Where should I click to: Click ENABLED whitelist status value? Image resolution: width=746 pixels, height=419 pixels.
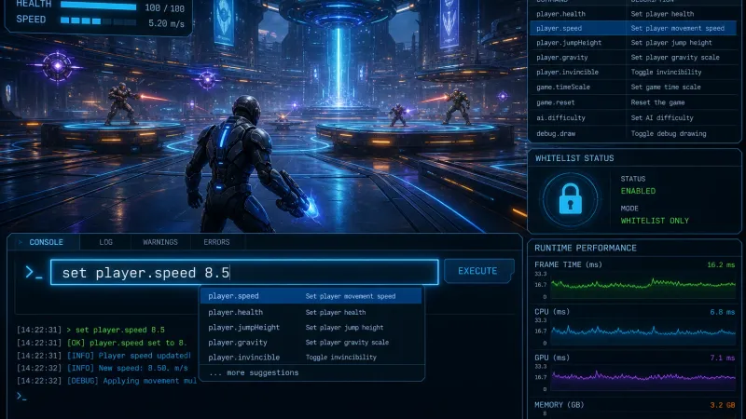pyautogui.click(x=638, y=191)
